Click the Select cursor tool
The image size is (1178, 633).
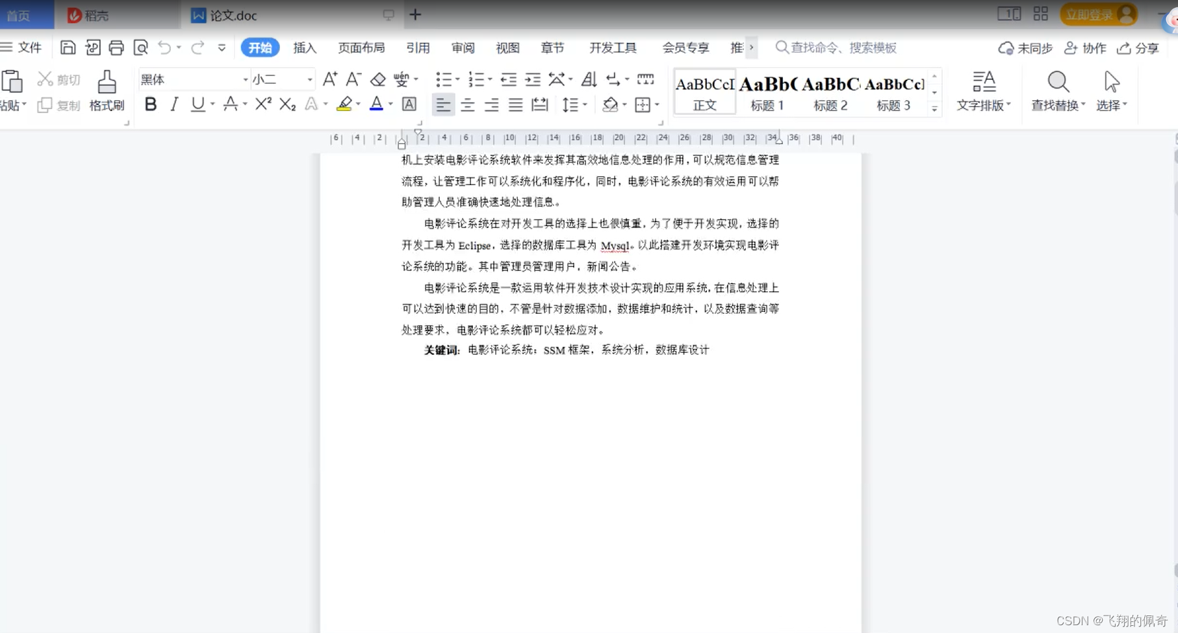[x=1112, y=91]
